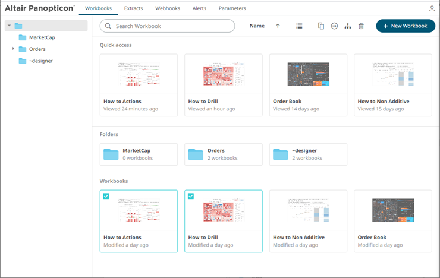440x278 pixels.
Task: Open the Orders folder card under Folders
Action: (224, 154)
